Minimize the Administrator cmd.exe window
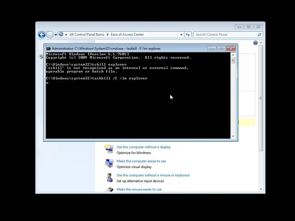Image resolution: width=295 pixels, height=221 pixels. (212, 49)
